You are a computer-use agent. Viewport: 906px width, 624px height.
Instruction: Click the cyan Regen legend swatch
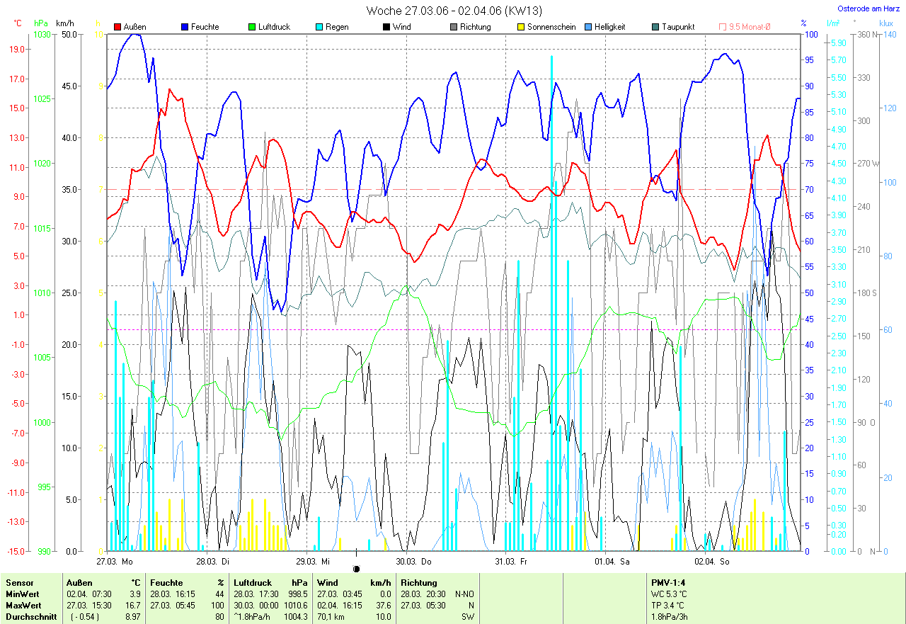(x=319, y=27)
